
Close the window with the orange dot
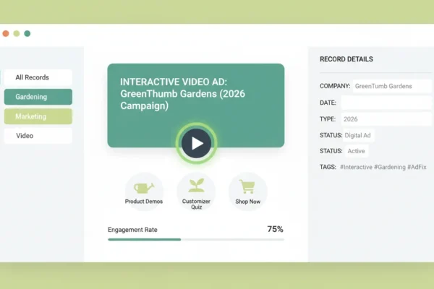point(6,33)
